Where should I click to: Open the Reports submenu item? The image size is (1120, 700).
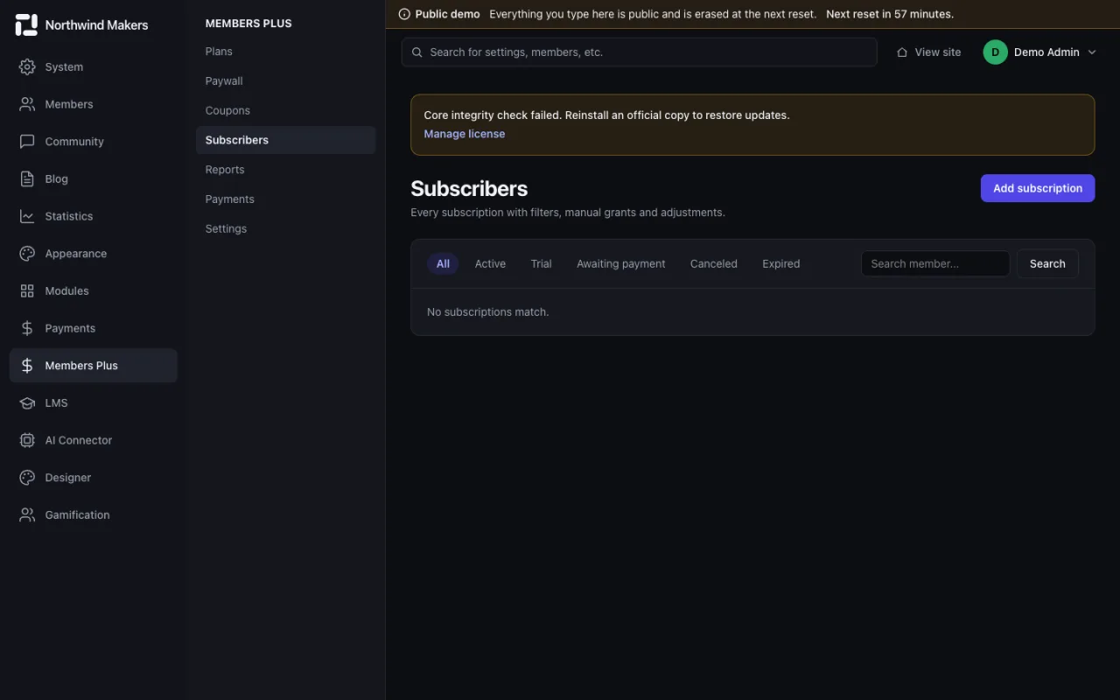point(285,170)
